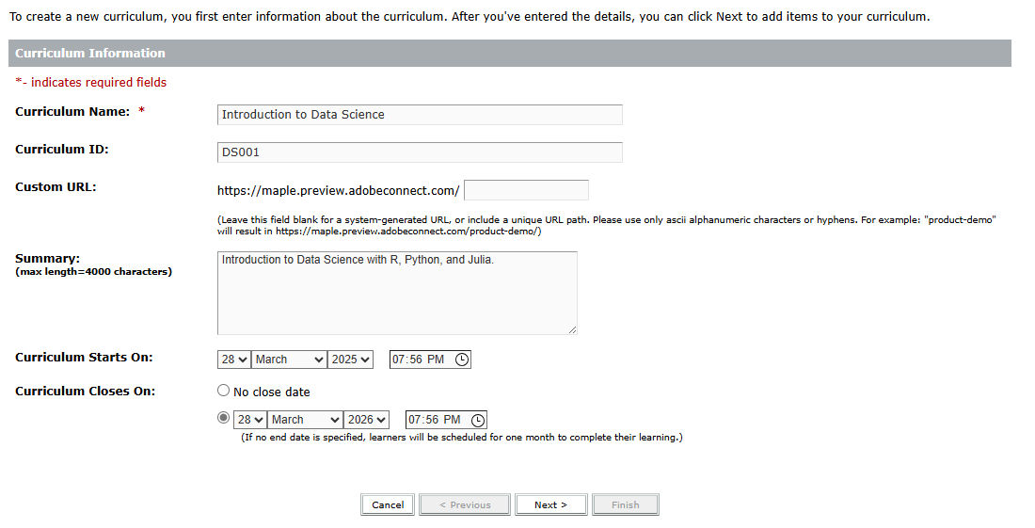Viewport: 1035px width, 528px height.
Task: Open clock picker for start time
Action: click(461, 360)
